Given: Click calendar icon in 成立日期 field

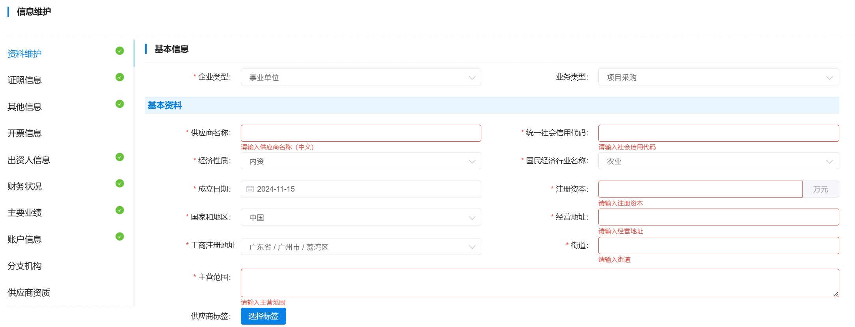Looking at the screenshot, I should coord(250,189).
